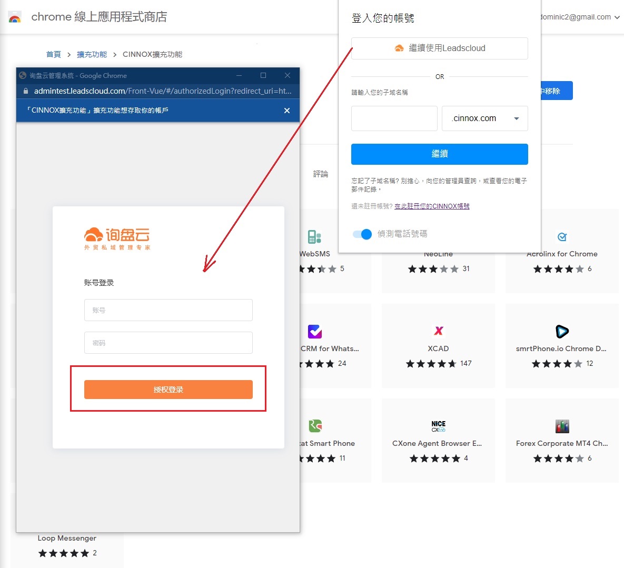Viewport: 624px width, 568px height.
Task: Click 繼續使用Leadscloud button
Action: 439,48
